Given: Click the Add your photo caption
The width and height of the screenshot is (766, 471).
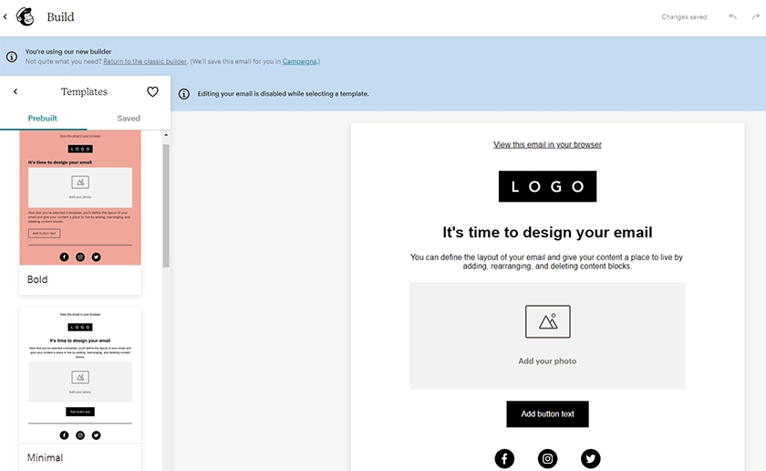Looking at the screenshot, I should [547, 361].
